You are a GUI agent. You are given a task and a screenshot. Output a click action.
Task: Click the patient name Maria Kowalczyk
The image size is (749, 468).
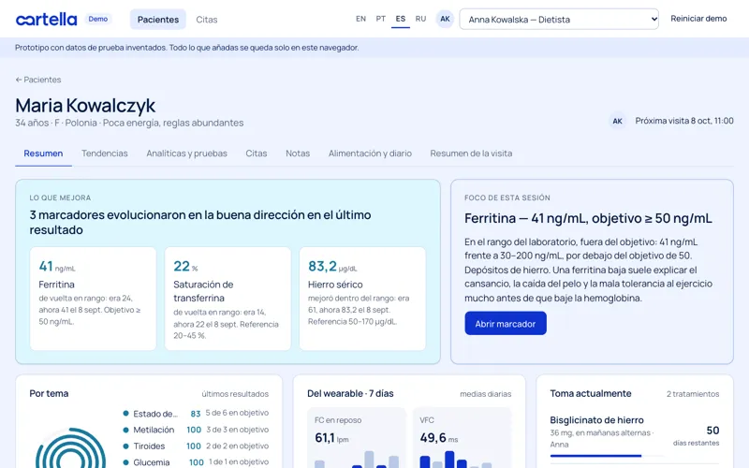[85, 106]
